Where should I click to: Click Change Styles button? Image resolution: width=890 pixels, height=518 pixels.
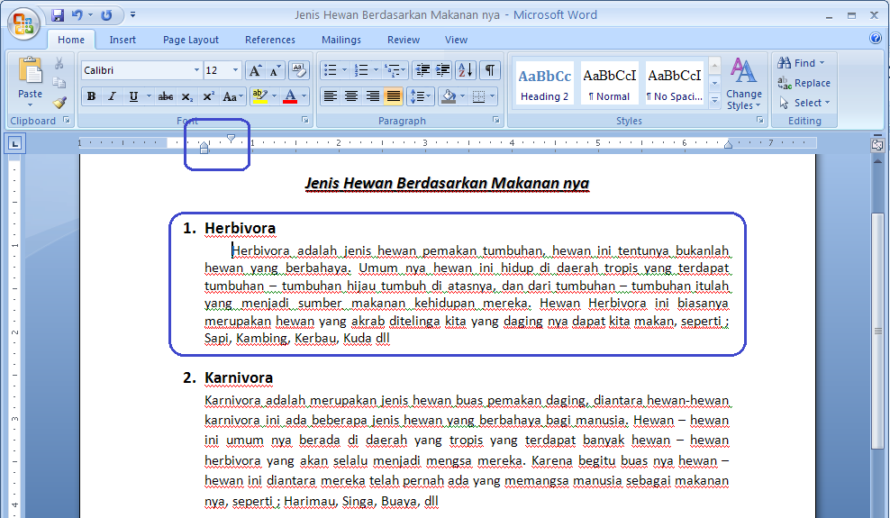(x=743, y=83)
